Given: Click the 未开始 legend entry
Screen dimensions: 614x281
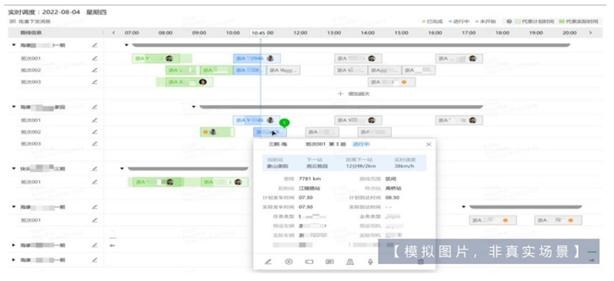Looking at the screenshot, I should tap(486, 21).
